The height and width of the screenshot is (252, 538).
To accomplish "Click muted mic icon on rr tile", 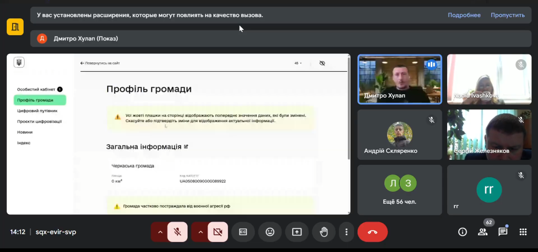I will (521, 176).
